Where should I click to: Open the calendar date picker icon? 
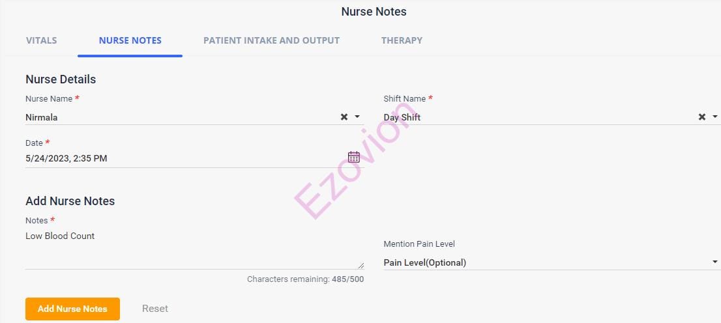(353, 157)
